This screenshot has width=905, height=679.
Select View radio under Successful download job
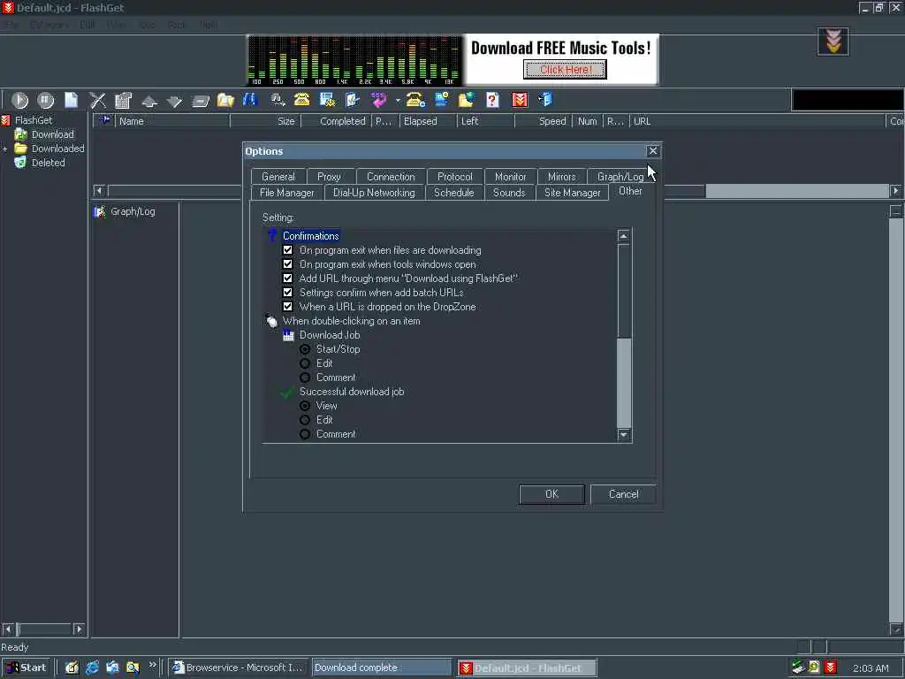coord(305,406)
